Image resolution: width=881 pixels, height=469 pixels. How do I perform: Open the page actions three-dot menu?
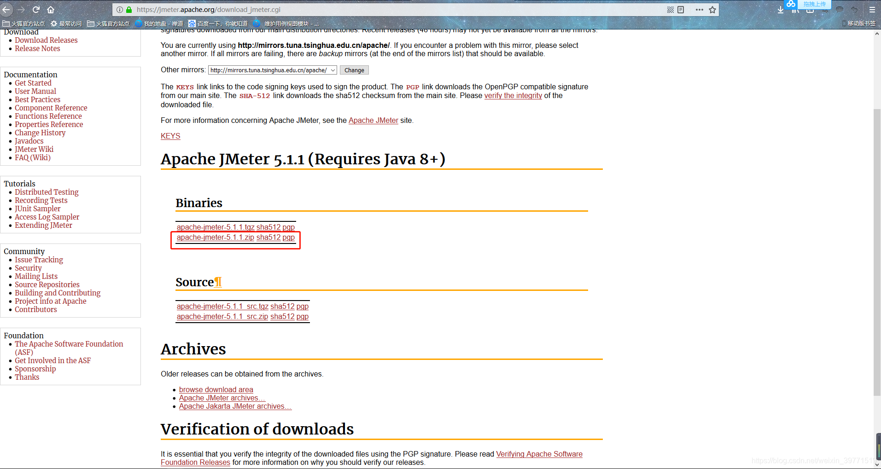click(x=700, y=10)
